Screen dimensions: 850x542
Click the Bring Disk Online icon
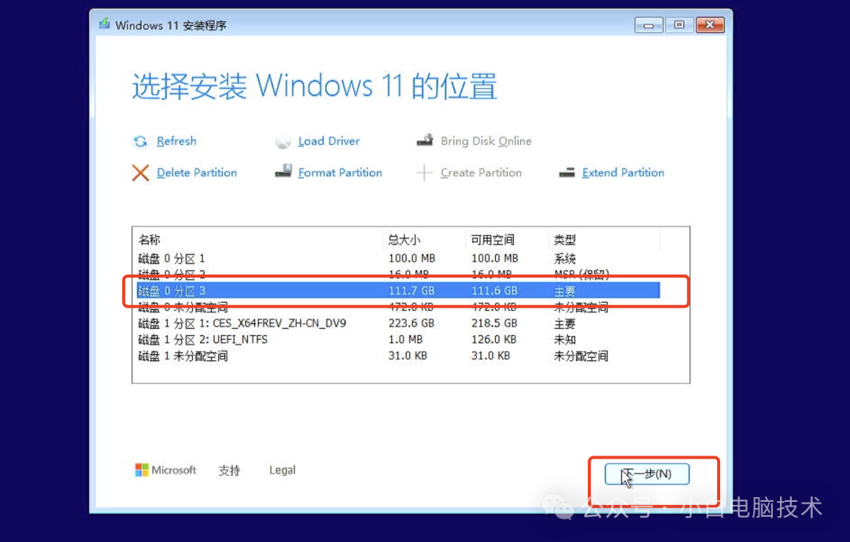tap(425, 140)
